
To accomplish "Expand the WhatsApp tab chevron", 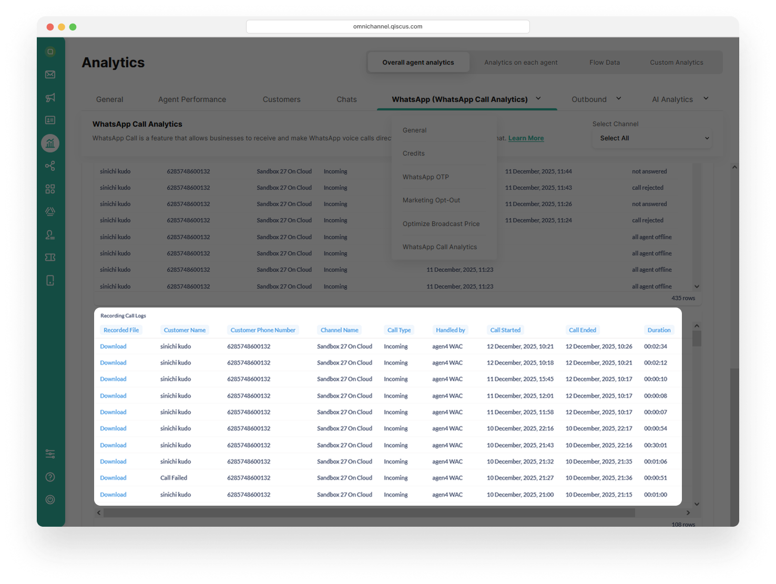I will 538,98.
